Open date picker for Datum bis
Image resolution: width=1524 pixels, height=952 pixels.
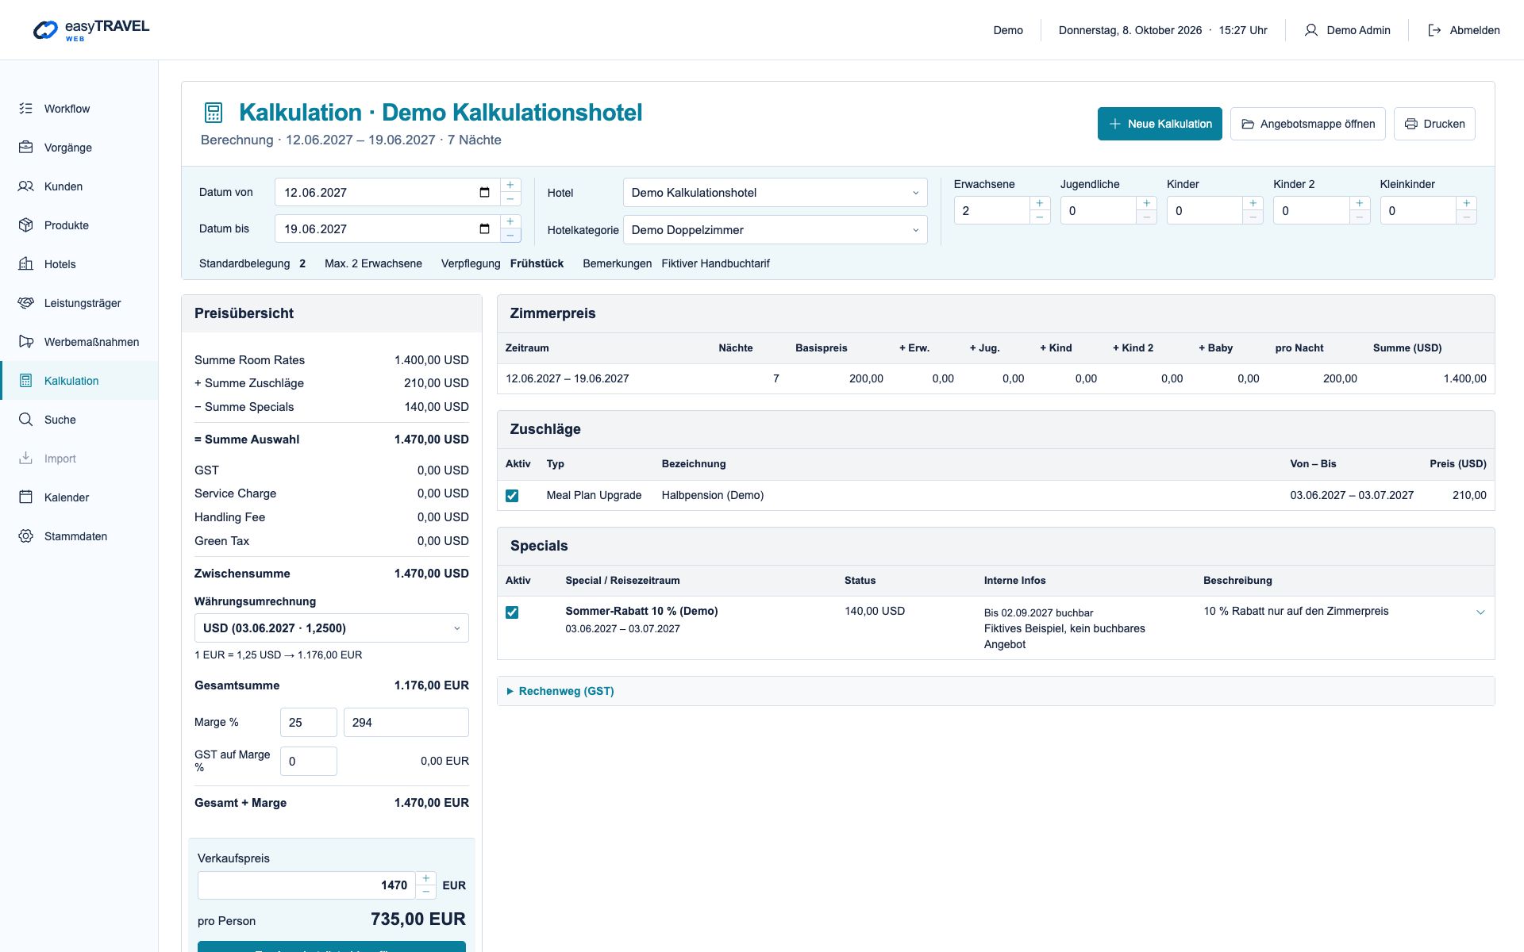(x=484, y=229)
